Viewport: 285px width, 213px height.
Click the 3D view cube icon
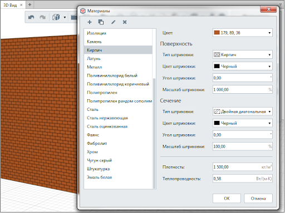[56, 17]
